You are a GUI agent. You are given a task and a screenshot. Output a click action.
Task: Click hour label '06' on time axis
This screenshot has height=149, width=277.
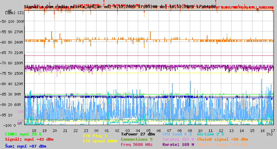[x=159, y=131]
